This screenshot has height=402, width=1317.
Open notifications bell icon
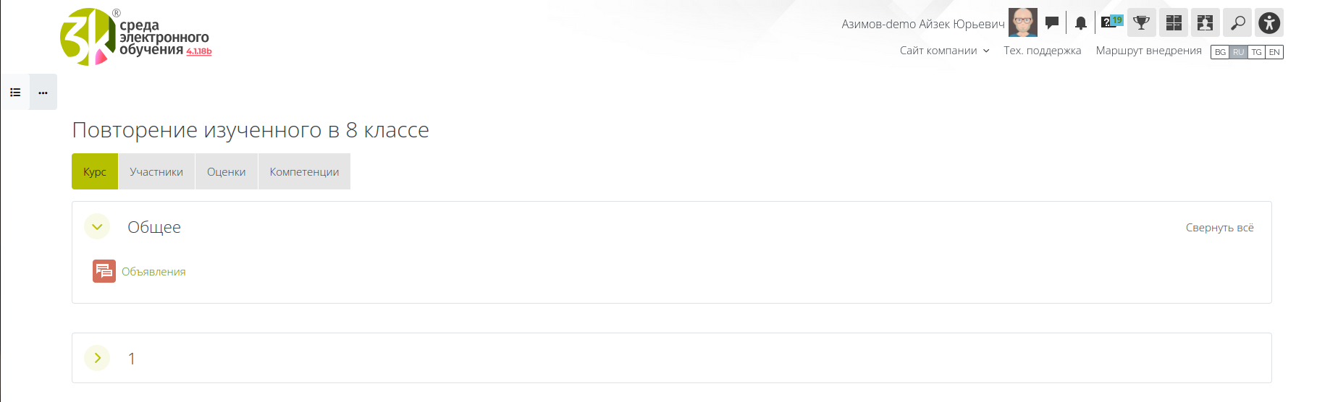click(x=1081, y=23)
